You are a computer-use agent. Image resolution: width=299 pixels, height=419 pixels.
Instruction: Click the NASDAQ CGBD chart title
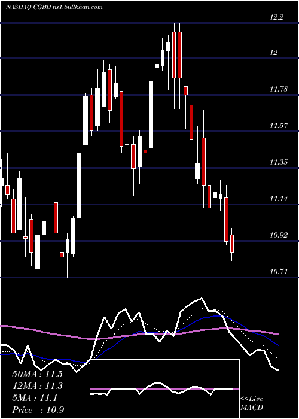54,7
